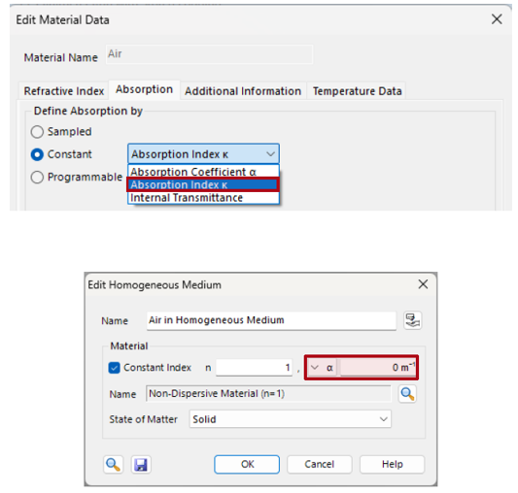Click the refractive index n value field
The height and width of the screenshot is (493, 518).
[x=254, y=367]
